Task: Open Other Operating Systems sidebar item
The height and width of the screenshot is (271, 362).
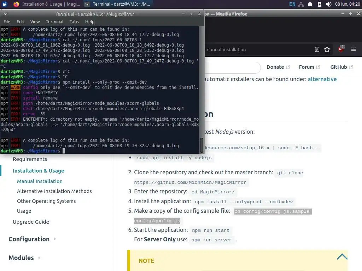Action: click(x=46, y=201)
